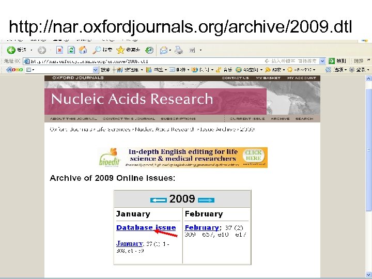Click the Nucleic Acids Research title banner
Viewport: 372px width, 279px height.
[156, 102]
